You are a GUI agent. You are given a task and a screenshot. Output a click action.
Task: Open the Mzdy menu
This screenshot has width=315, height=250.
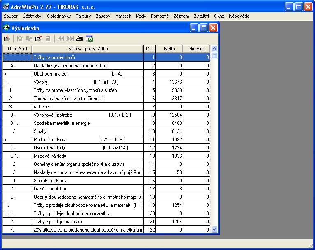point(141,16)
